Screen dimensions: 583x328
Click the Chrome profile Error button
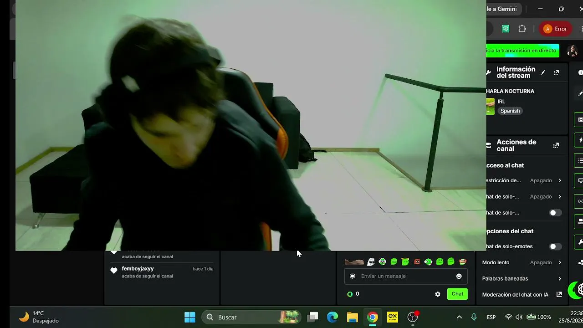pyautogui.click(x=555, y=29)
